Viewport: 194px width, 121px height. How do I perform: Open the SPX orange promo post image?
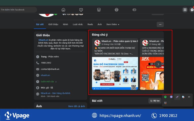tap(152, 73)
